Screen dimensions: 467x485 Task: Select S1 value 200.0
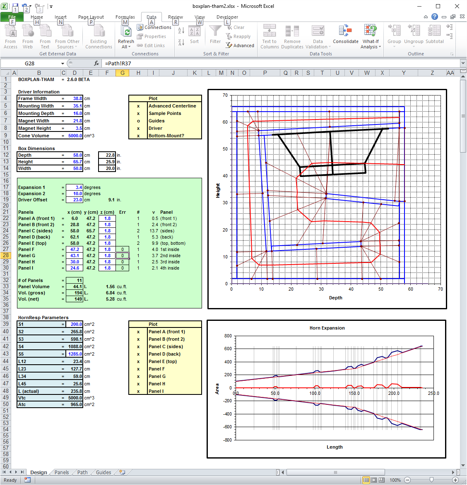tap(75, 324)
